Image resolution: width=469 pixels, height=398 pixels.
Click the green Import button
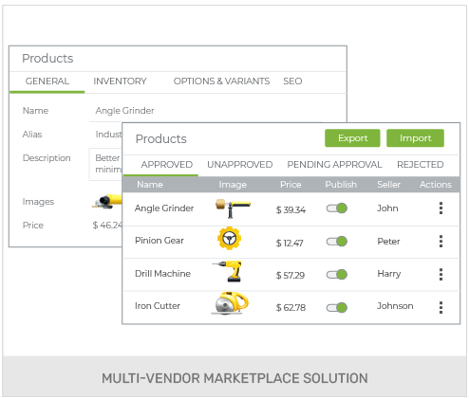415,138
